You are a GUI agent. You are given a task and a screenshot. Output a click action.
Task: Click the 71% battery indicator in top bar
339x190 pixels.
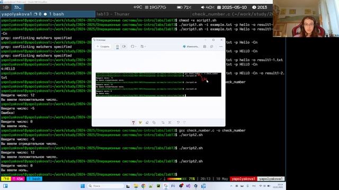184,7
